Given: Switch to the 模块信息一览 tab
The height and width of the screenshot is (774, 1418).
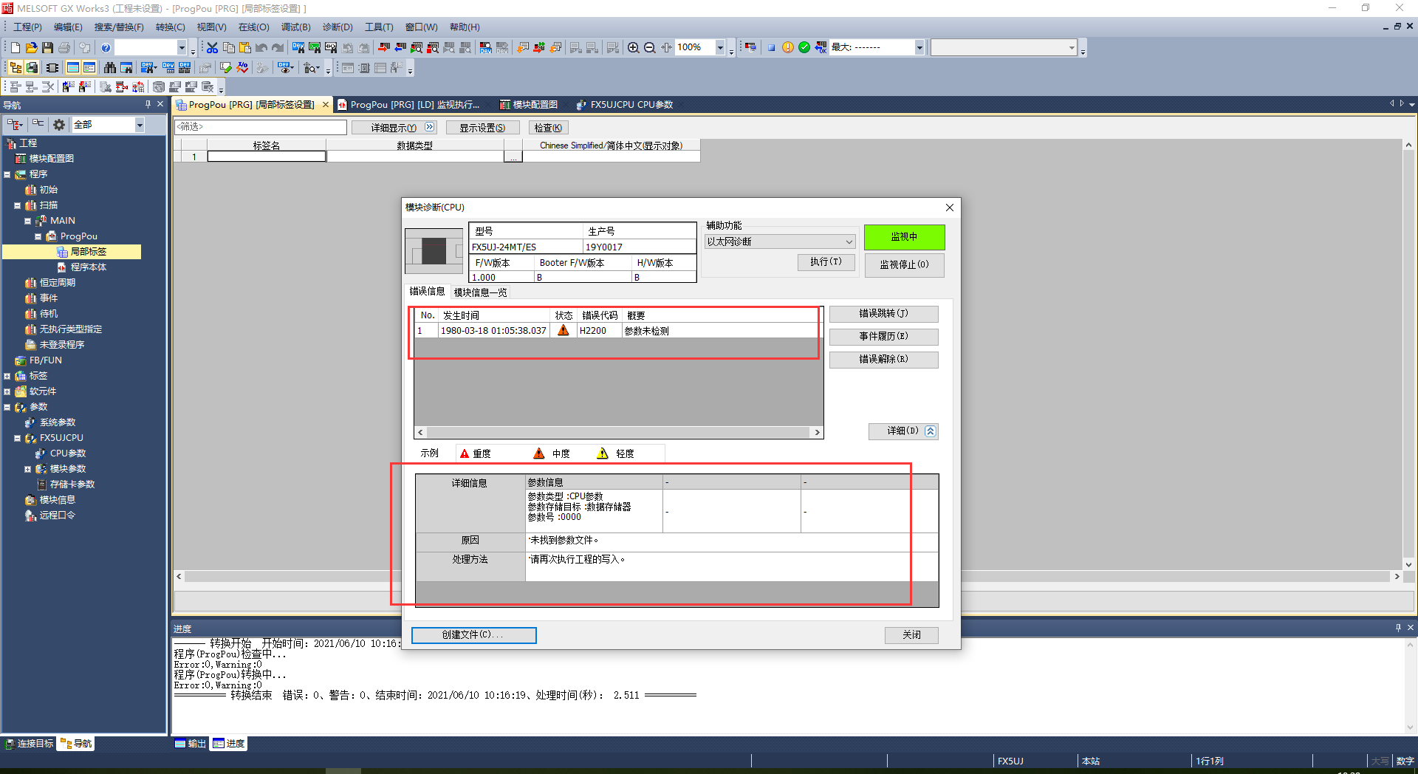Looking at the screenshot, I should click(480, 292).
